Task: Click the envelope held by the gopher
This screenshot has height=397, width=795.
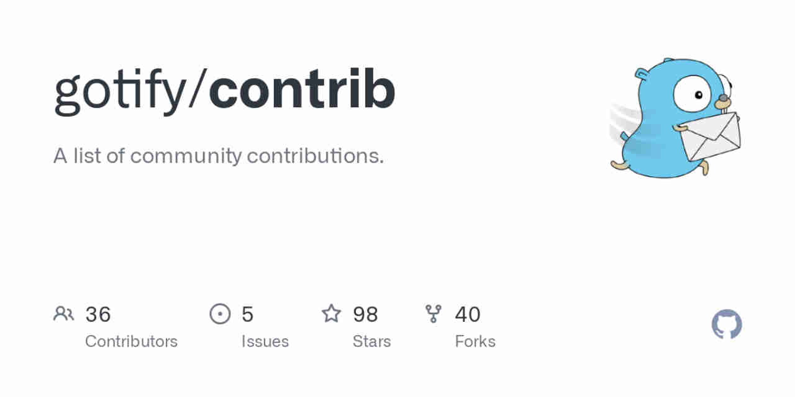Action: (709, 136)
